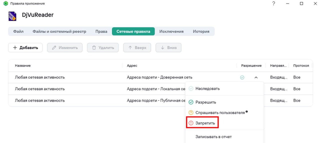Open the Исключения tab
This screenshot has width=320, height=143.
[171, 32]
